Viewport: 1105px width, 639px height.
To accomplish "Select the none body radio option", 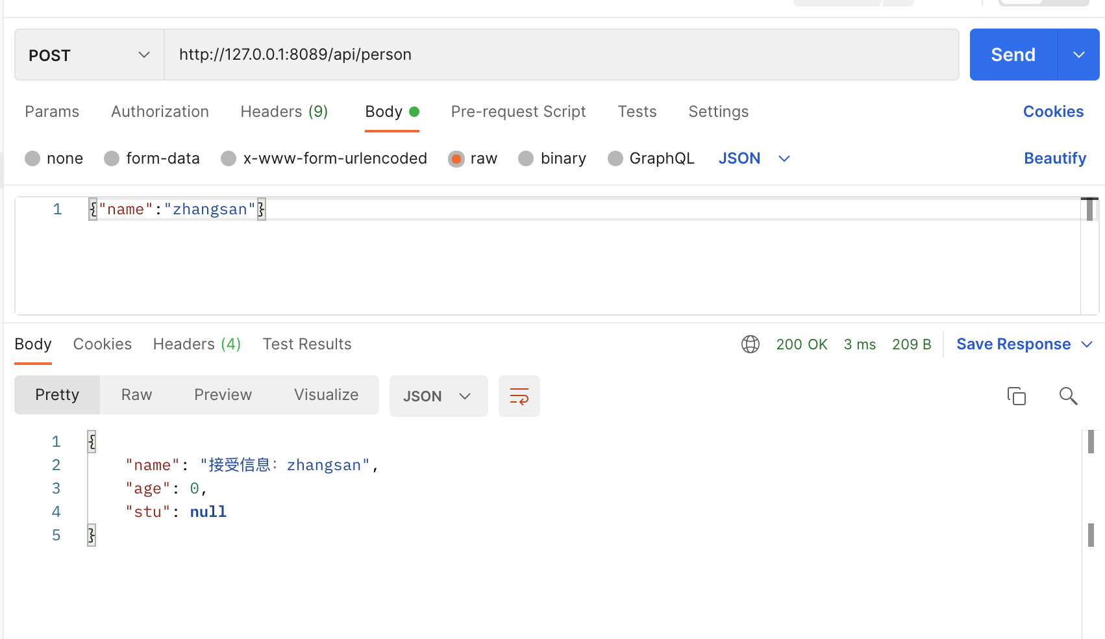I will 32,159.
